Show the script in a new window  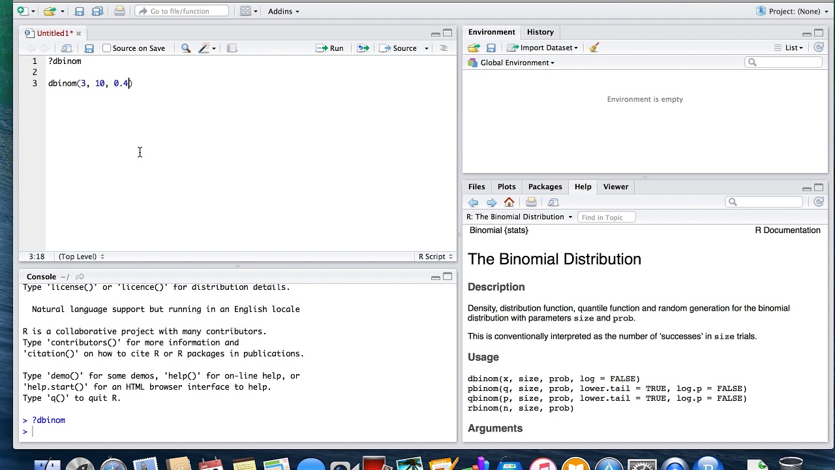67,48
